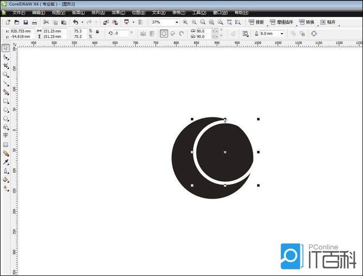Select the Fill bucket tool
Image resolution: width=363 pixels, height=276 pixels.
click(x=6, y=180)
